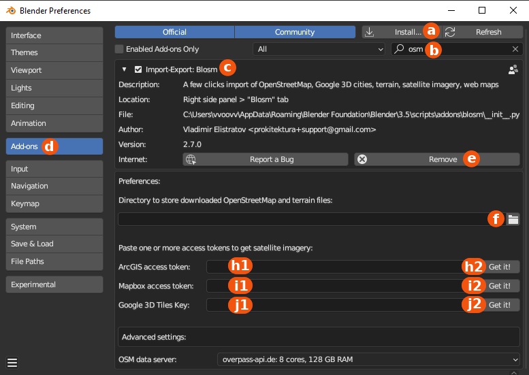Select the Add-ons section

[x=54, y=146]
